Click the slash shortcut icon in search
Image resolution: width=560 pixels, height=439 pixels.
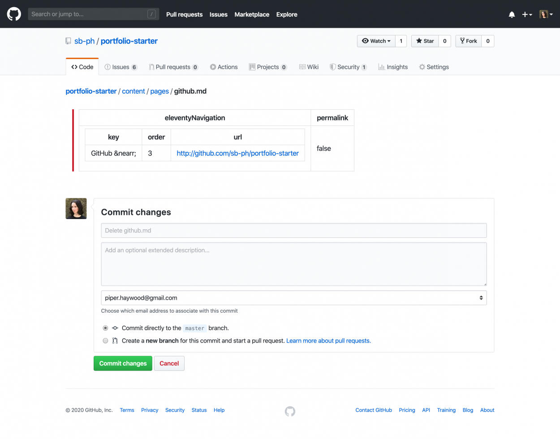point(152,14)
